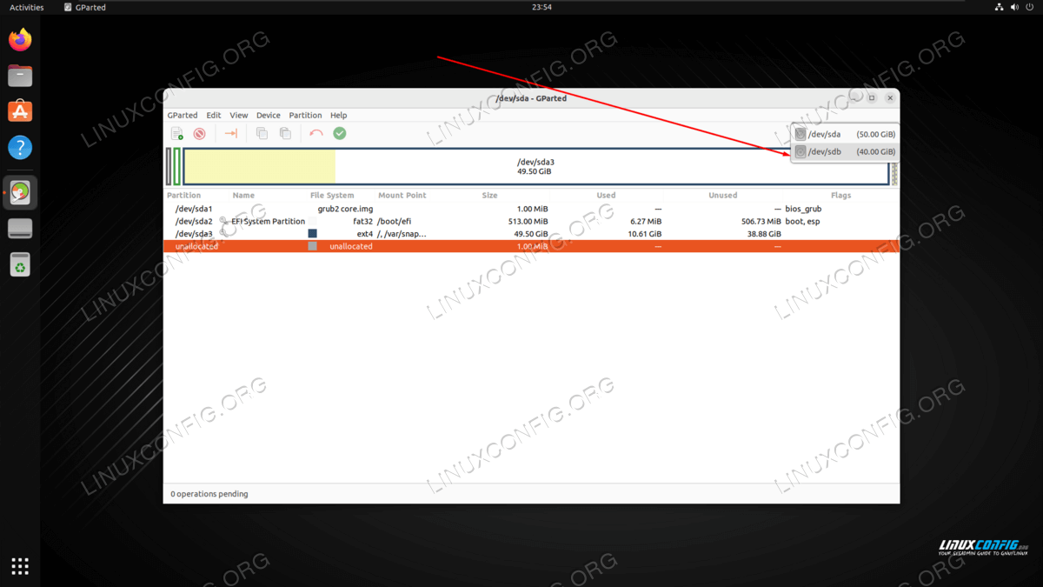Show Applications grid in the dock

(20, 566)
